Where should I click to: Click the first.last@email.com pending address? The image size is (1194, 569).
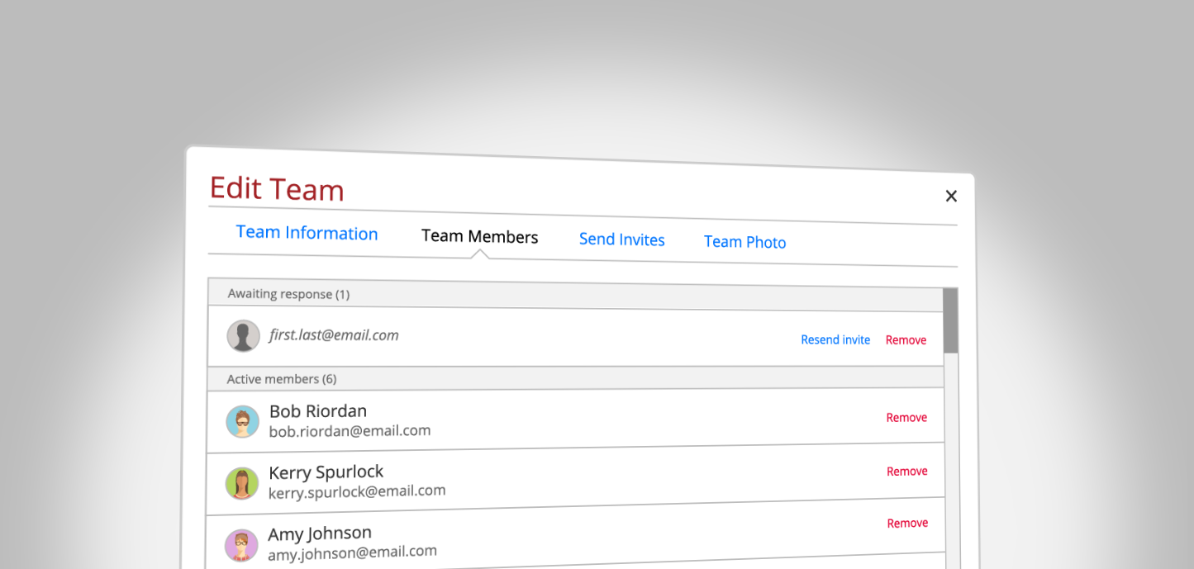click(x=334, y=335)
